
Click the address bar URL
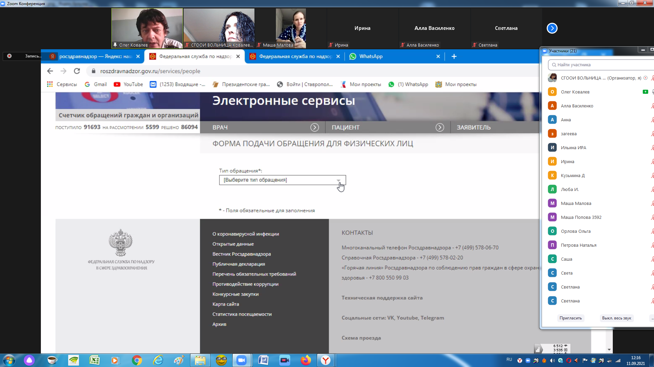[150, 71]
